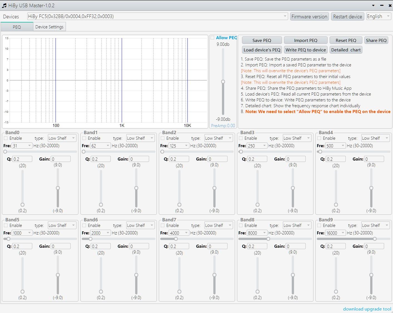The width and height of the screenshot is (393, 313).
Task: Click the HiBy music note app icon
Action: click(4, 6)
